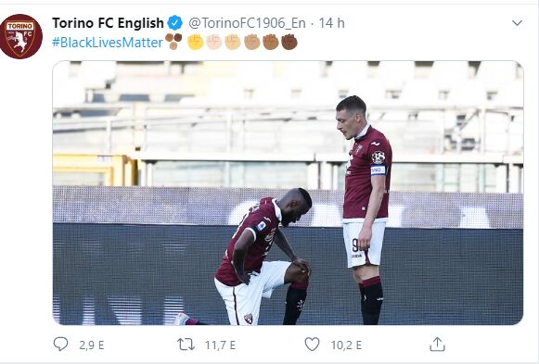Retweet using the arrows icon

186,345
